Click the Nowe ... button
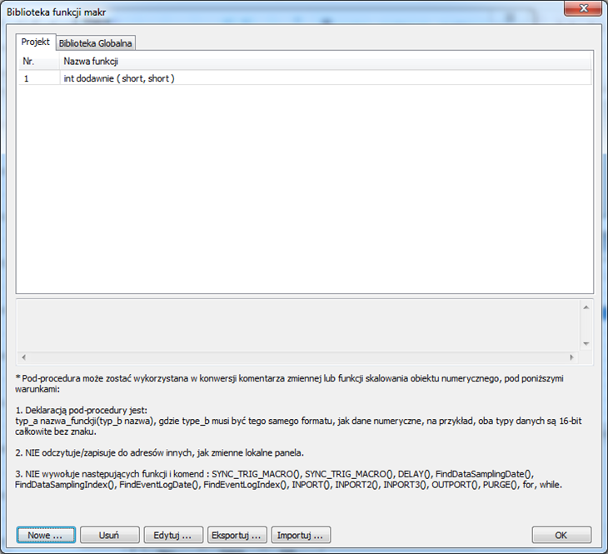 [46, 535]
